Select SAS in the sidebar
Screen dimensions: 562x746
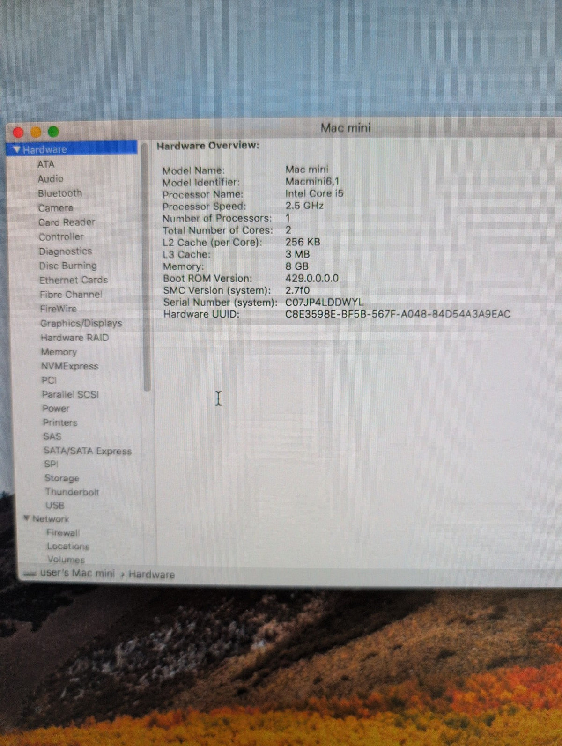pyautogui.click(x=52, y=436)
